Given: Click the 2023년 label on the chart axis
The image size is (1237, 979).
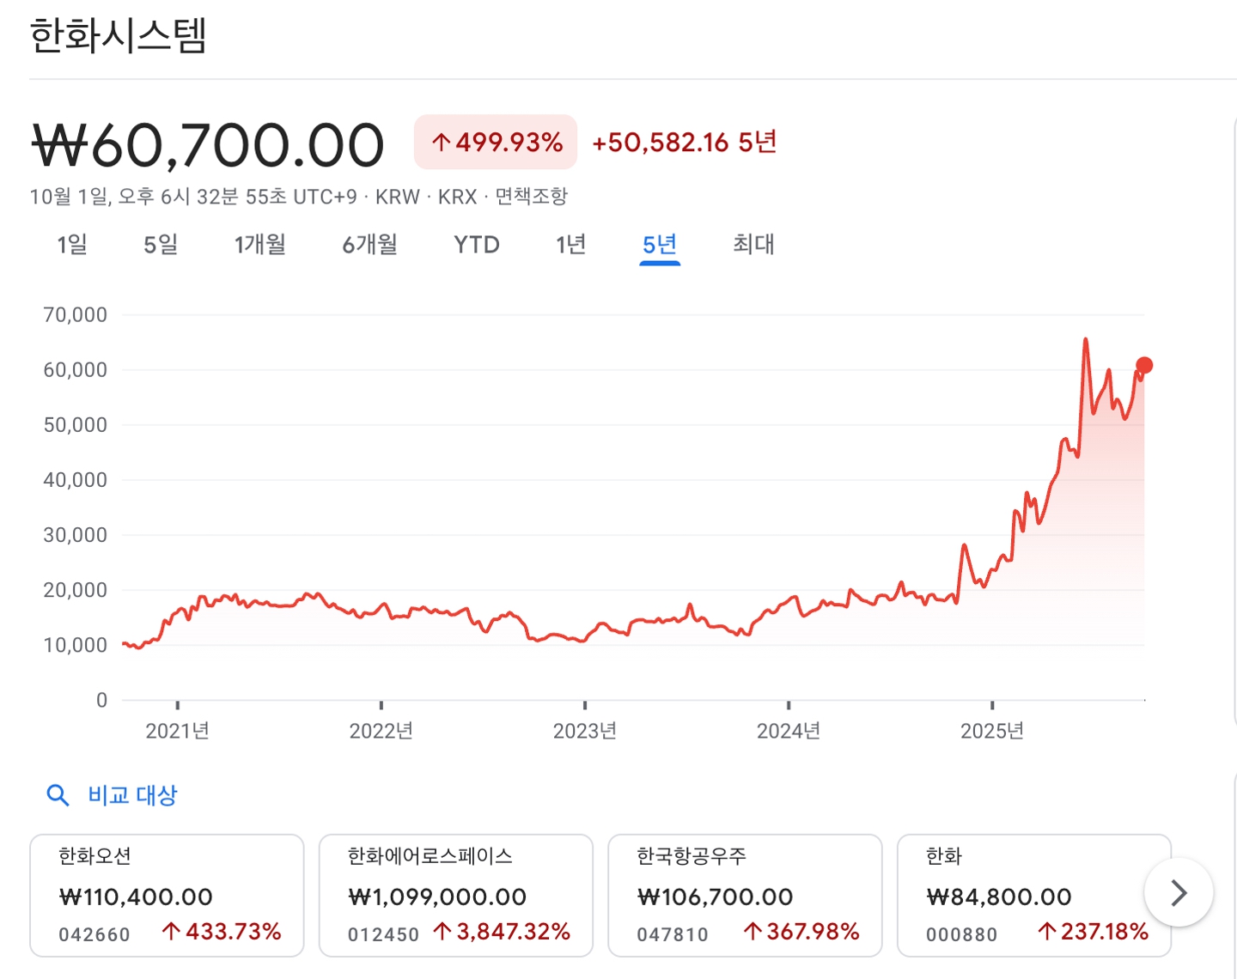Looking at the screenshot, I should [x=585, y=731].
